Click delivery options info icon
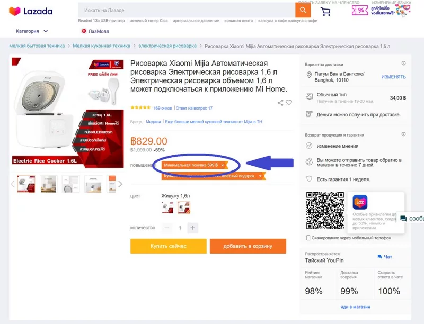The image size is (424, 324). coord(403,64)
